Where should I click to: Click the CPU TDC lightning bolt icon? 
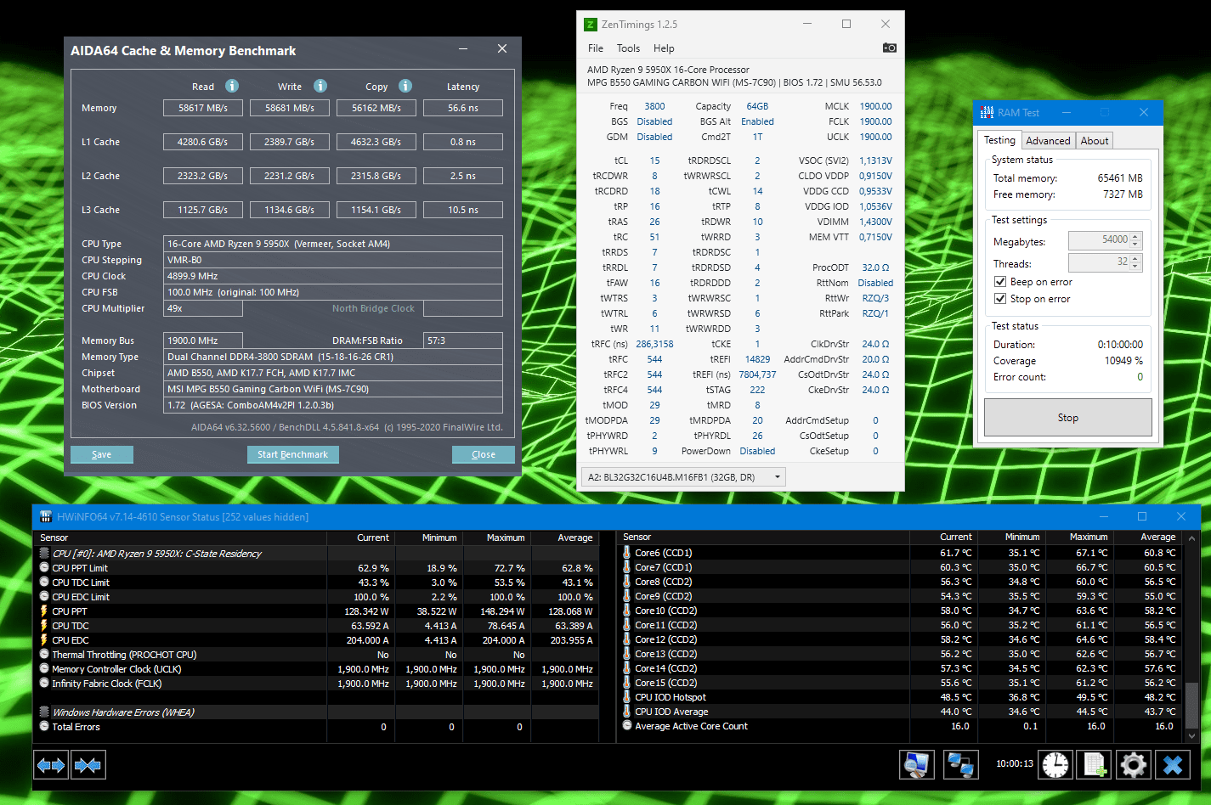(44, 625)
